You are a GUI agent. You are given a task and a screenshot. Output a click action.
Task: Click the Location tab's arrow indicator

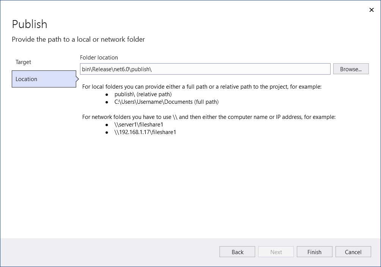pyautogui.click(x=77, y=79)
